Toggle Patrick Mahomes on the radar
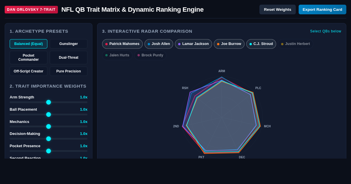This screenshot has width=351, height=184. [x=122, y=44]
